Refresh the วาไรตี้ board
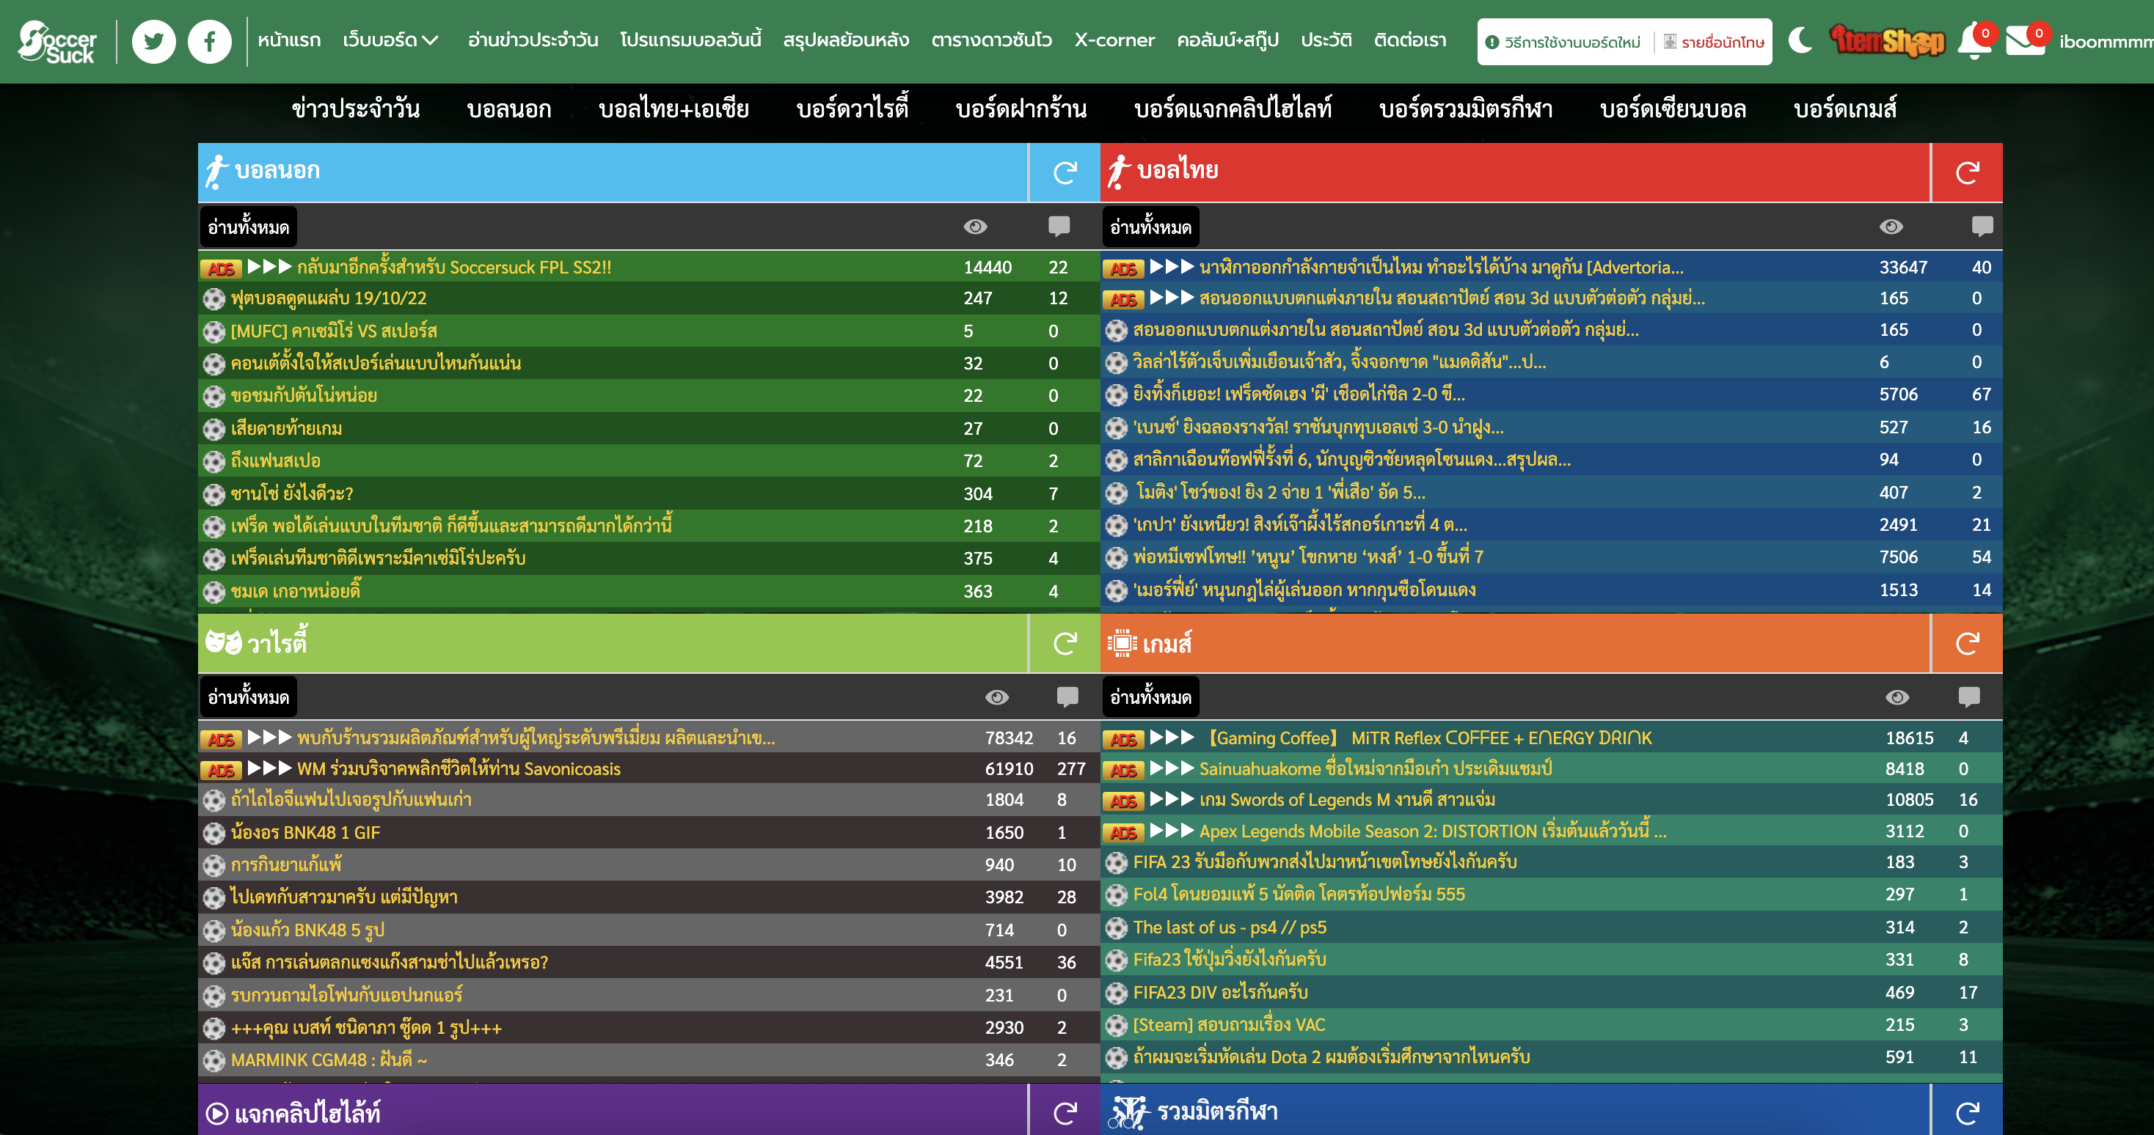The image size is (2154, 1135). coord(1065,643)
